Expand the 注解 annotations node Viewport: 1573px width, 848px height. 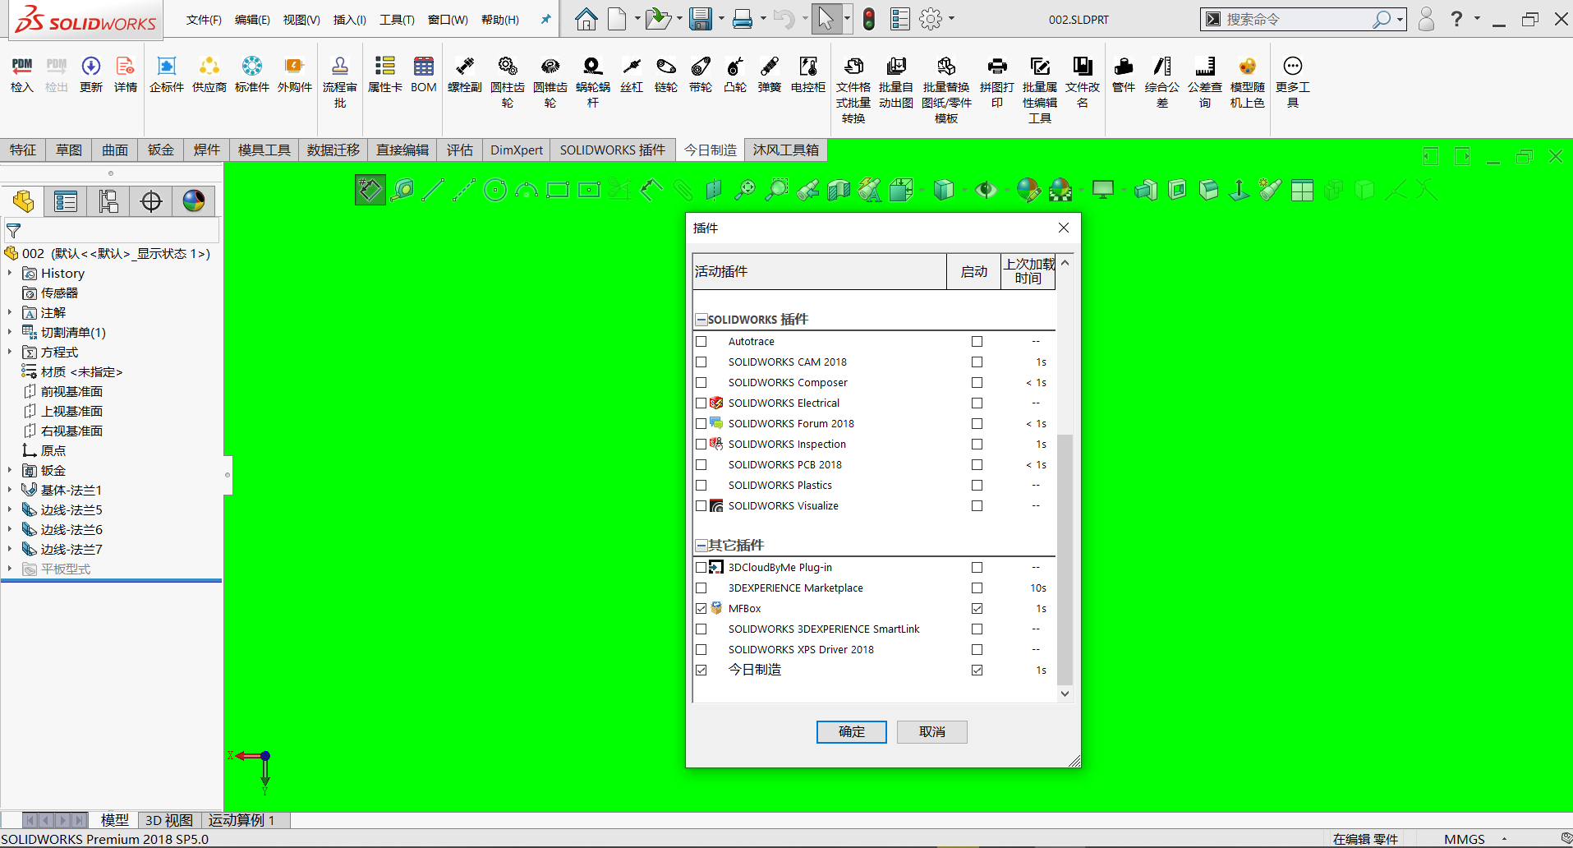(10, 313)
